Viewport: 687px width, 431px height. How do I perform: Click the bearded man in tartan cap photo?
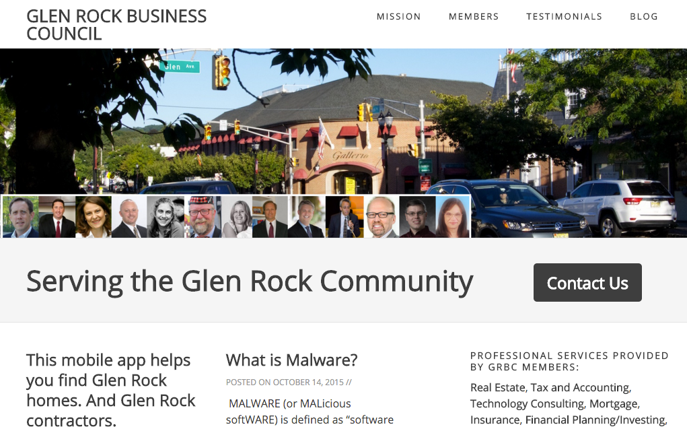[x=203, y=217]
